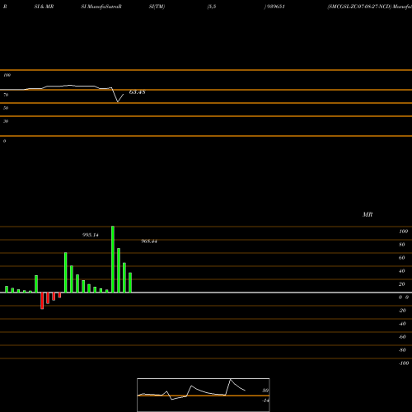Click the RSI axis label 30
The width and height of the screenshot is (412, 412).
[6, 121]
